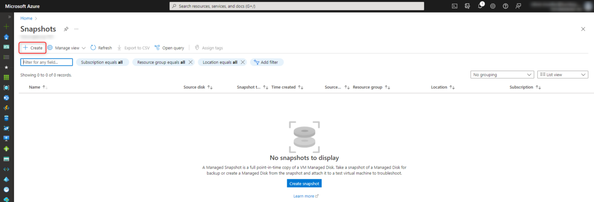
Task: Open Storage accounts icon in sidebar
Action: point(6,159)
